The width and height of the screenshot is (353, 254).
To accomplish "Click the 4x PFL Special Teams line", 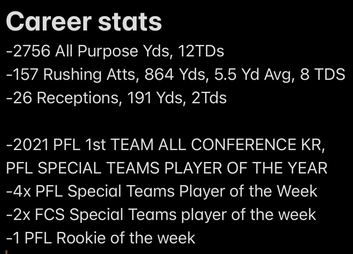I will tap(162, 191).
